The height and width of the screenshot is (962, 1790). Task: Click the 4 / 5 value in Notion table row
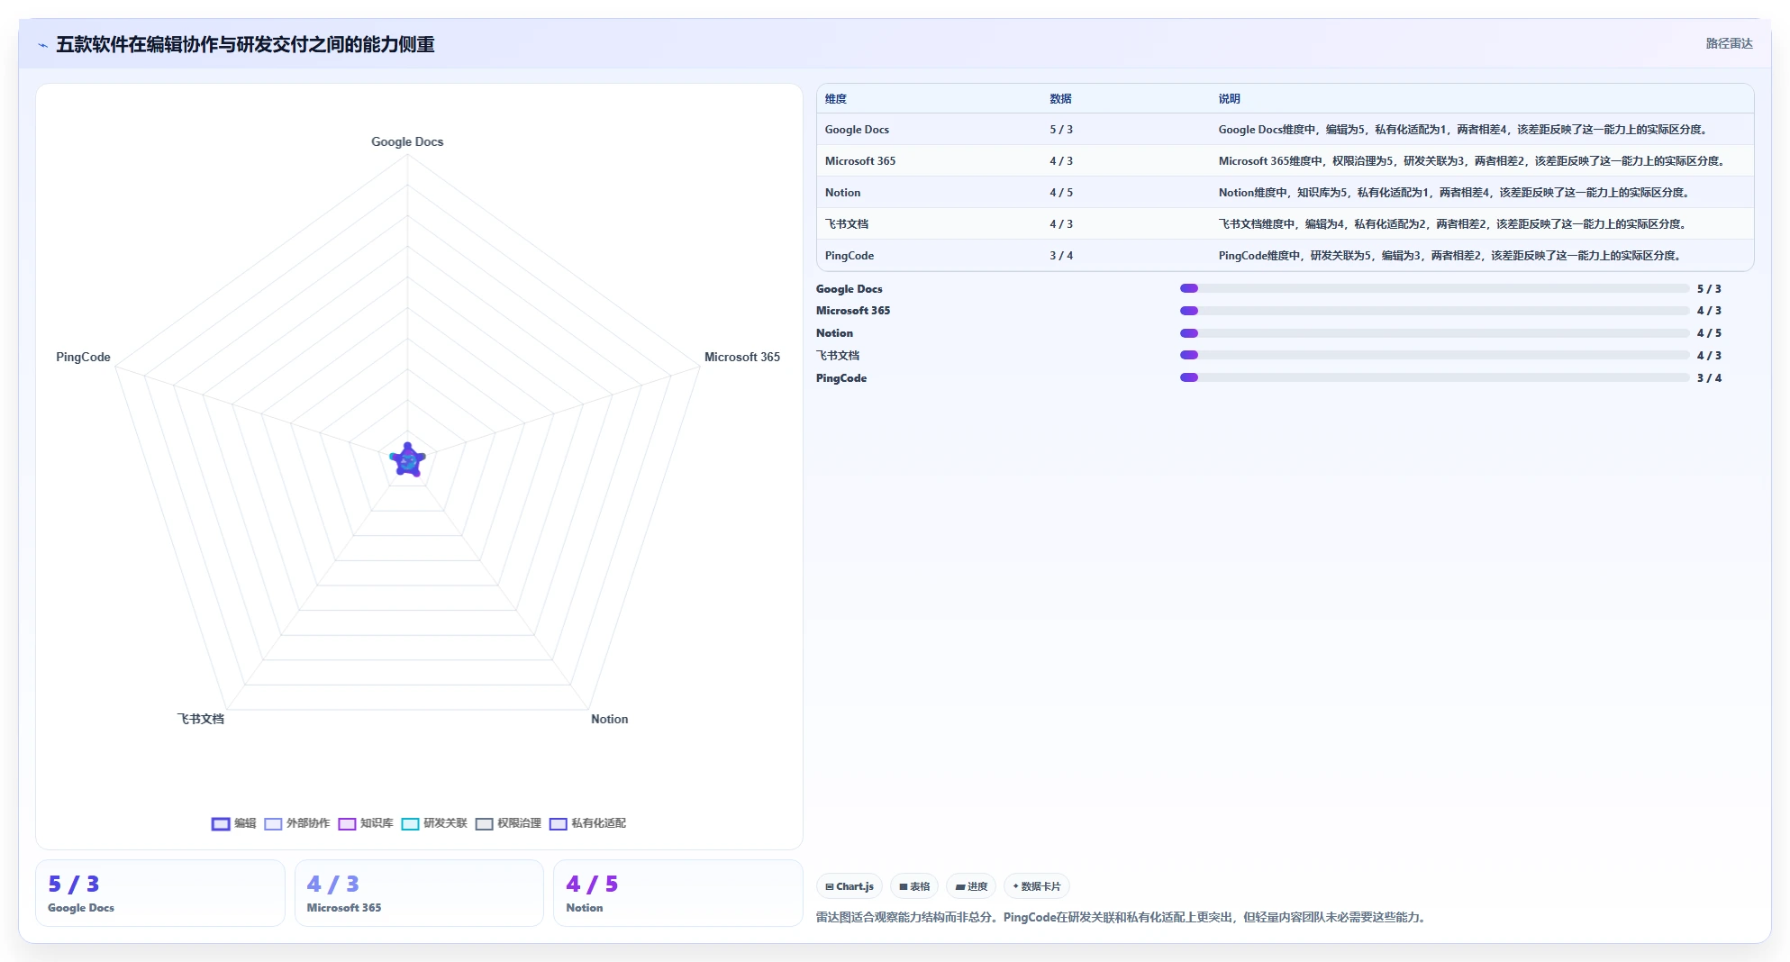click(1061, 193)
